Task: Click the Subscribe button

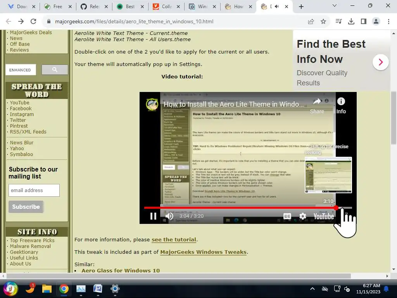Action: click(26, 207)
